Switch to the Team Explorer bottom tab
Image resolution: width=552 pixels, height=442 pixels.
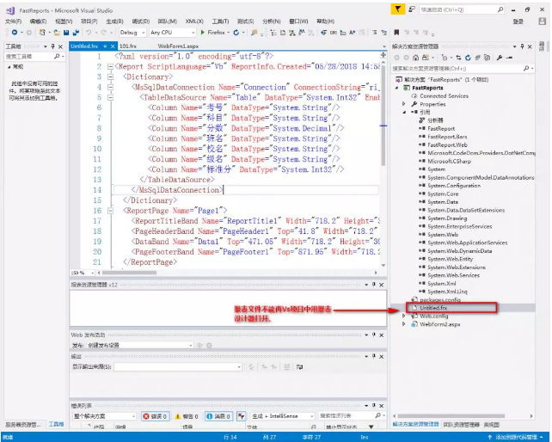click(461, 425)
